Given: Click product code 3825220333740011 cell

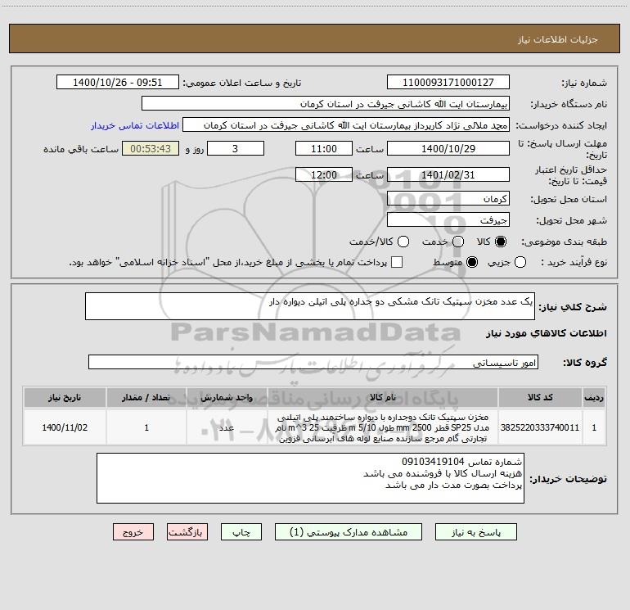Looking at the screenshot, I should pyautogui.click(x=540, y=427).
